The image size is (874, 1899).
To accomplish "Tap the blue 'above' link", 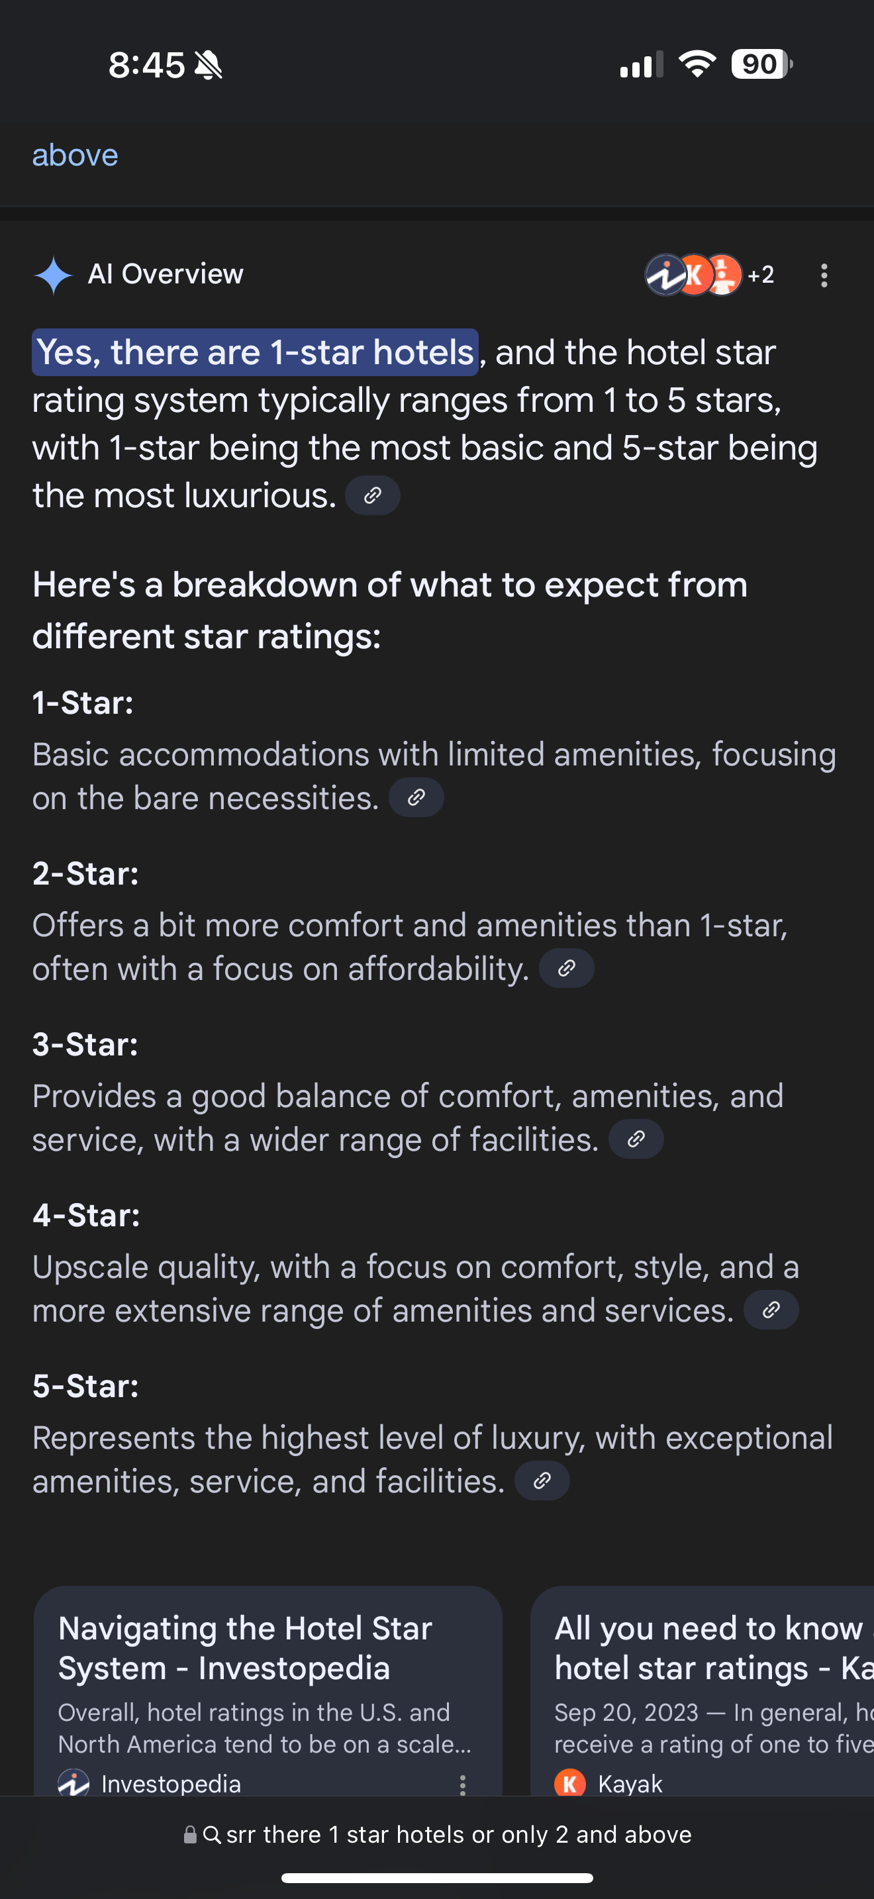I will tap(75, 156).
